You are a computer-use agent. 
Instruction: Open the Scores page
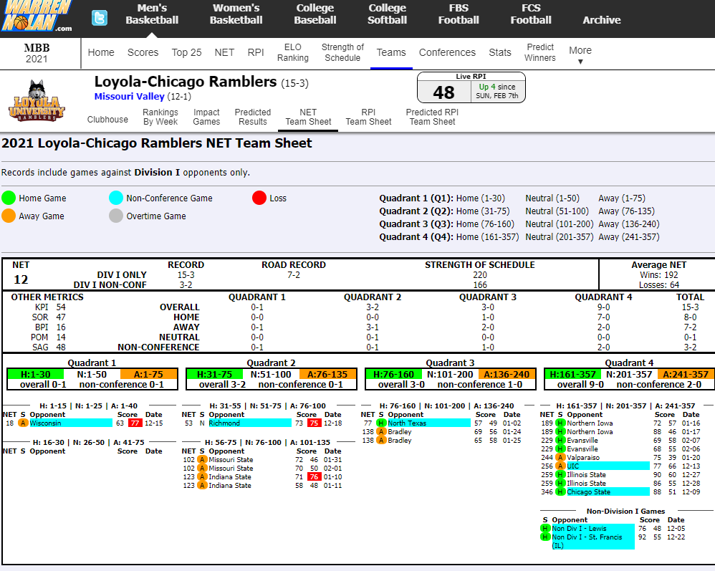coord(143,52)
